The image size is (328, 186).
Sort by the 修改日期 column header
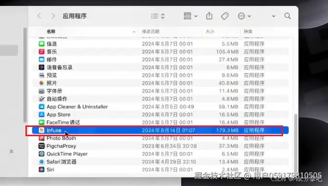tap(151, 32)
